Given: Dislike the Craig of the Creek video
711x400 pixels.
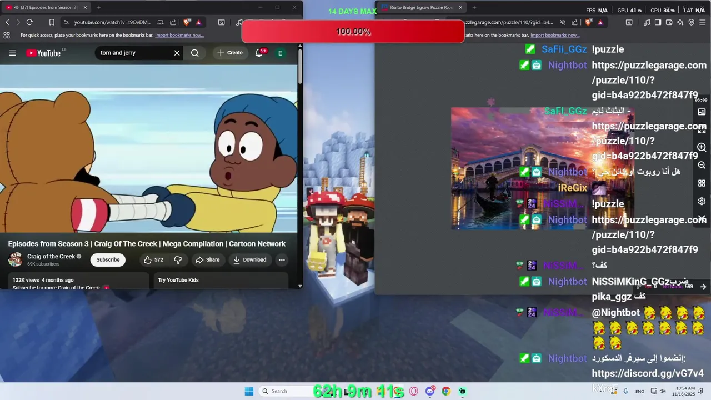Looking at the screenshot, I should point(178,259).
